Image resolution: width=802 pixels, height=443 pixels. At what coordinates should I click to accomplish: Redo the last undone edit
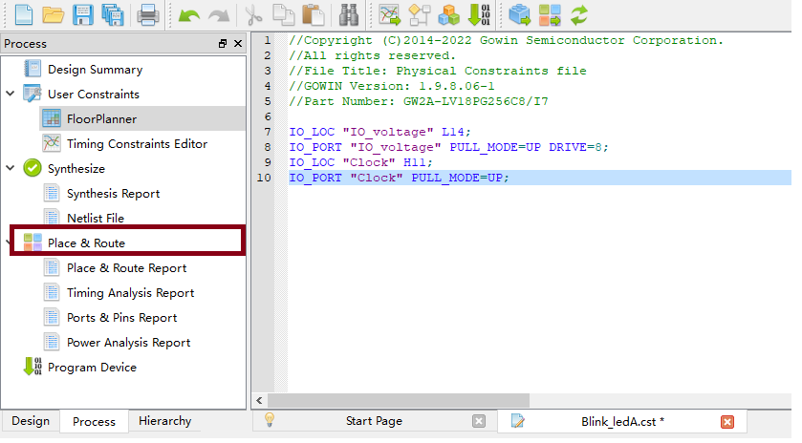219,16
